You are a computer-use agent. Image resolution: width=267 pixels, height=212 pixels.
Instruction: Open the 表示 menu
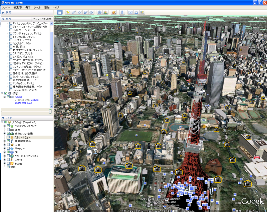[28, 7]
